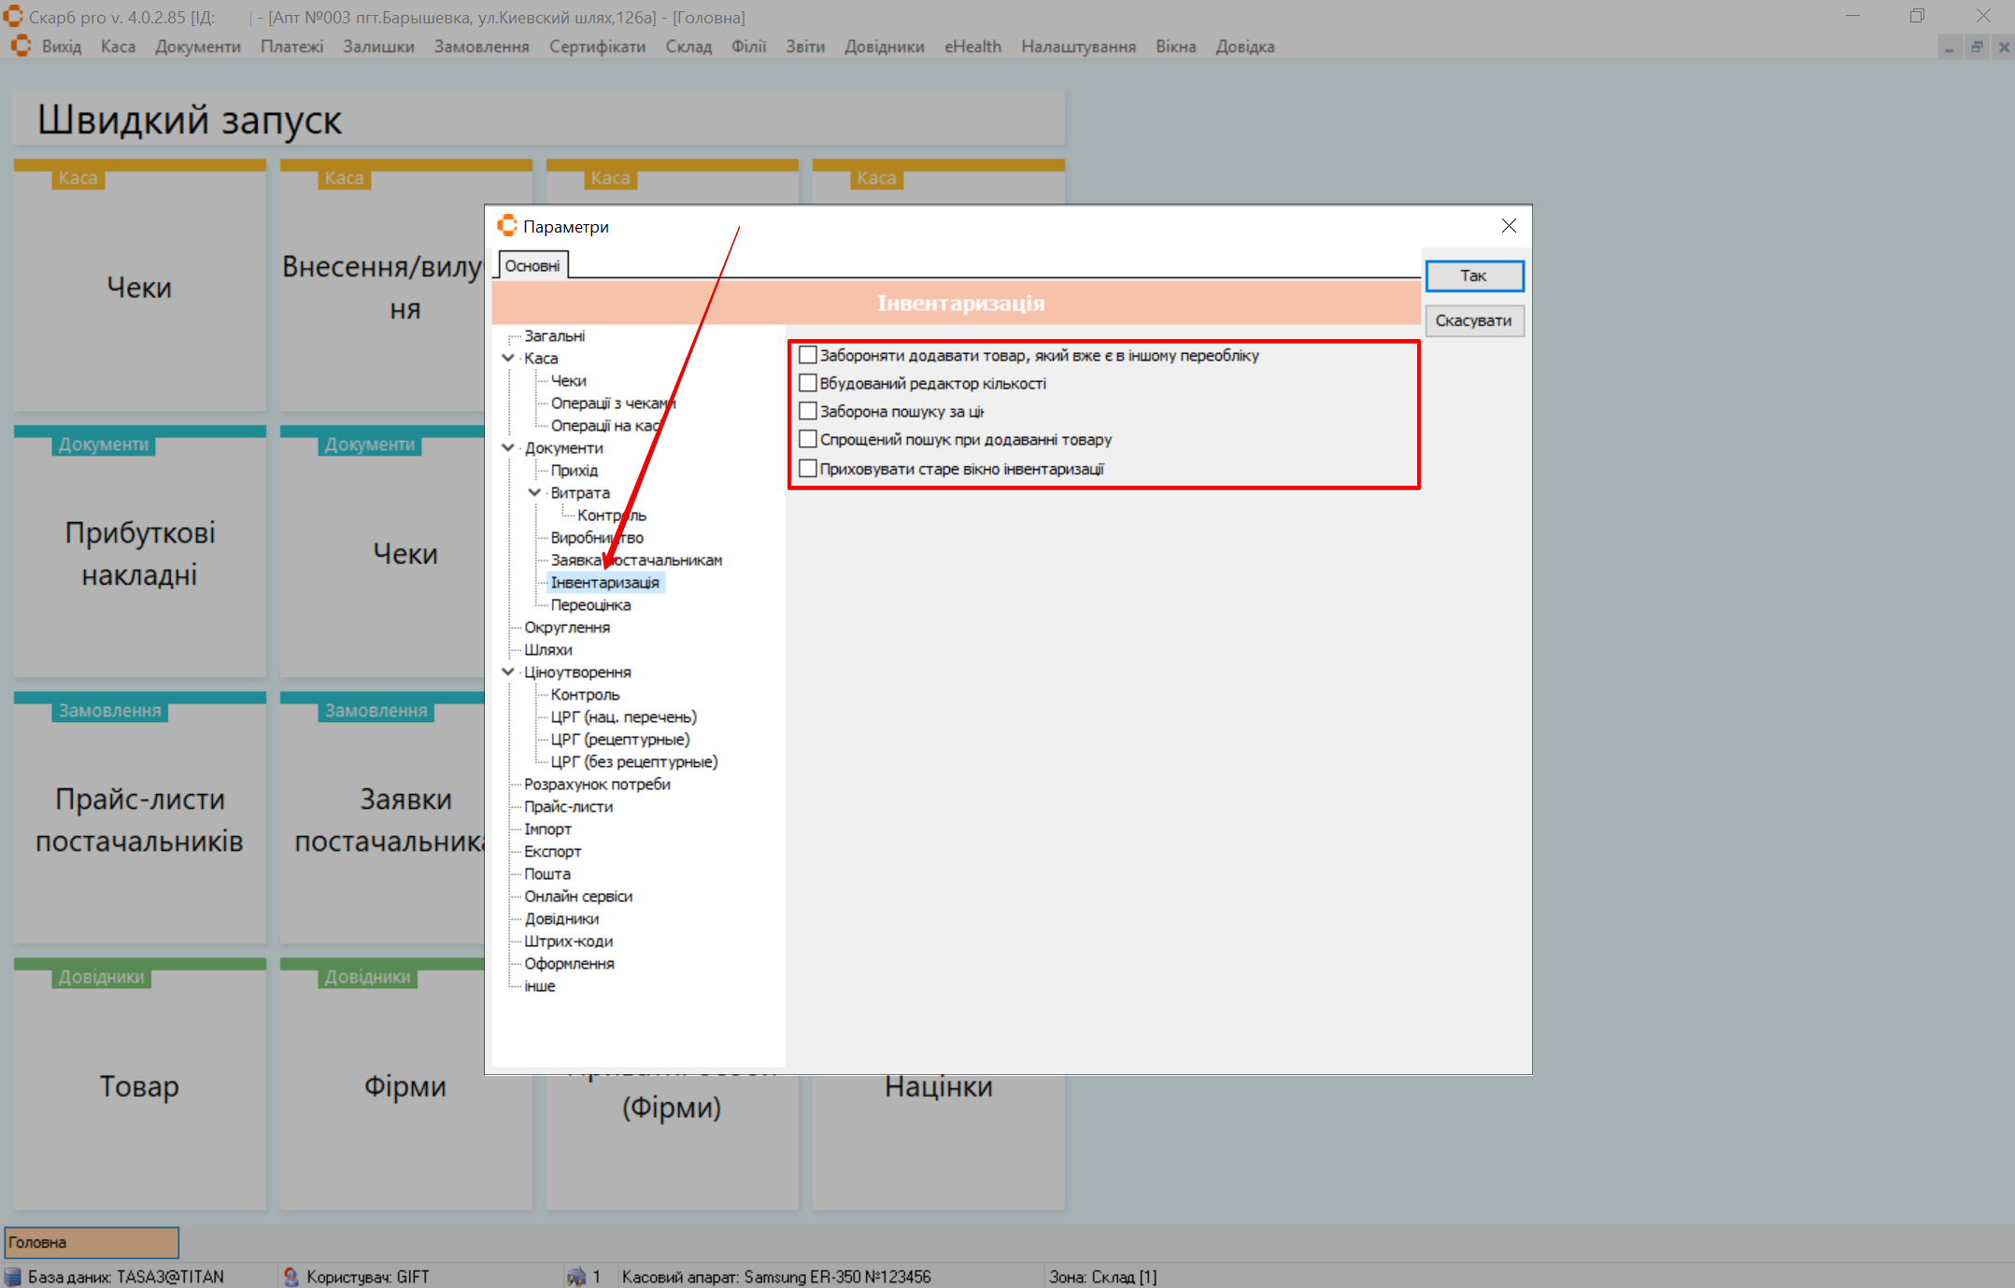This screenshot has height=1288, width=2015.
Task: Collapse the Витрата tree branch
Action: [x=534, y=492]
